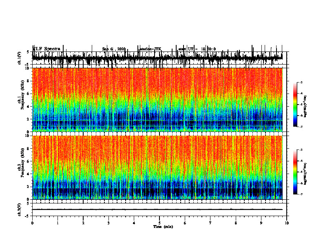Screen dimensions: 323x250
Task: Click the 5 volt tick on ch.3(V) axis
Action: [28, 203]
